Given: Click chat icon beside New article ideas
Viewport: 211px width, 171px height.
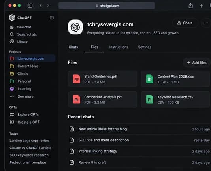Looking at the screenshot, I should [x=72, y=129].
